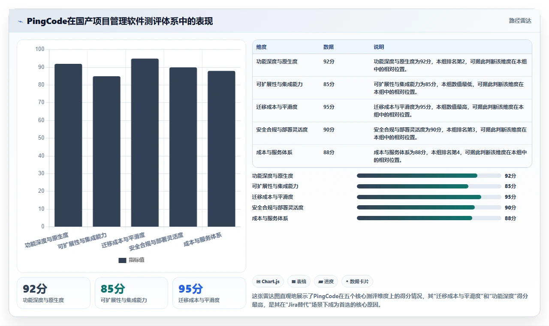549x326 pixels.
Task: Click the 可扩展性与集成能力 progress bar
Action: coord(429,186)
